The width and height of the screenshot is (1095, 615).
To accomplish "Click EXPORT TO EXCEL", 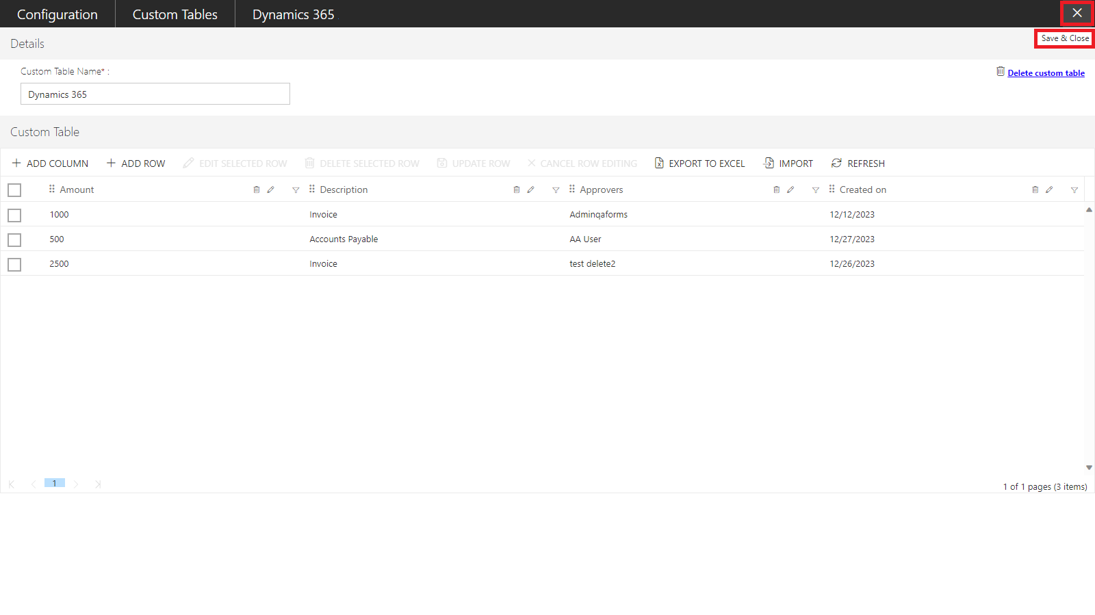I will pyautogui.click(x=699, y=163).
